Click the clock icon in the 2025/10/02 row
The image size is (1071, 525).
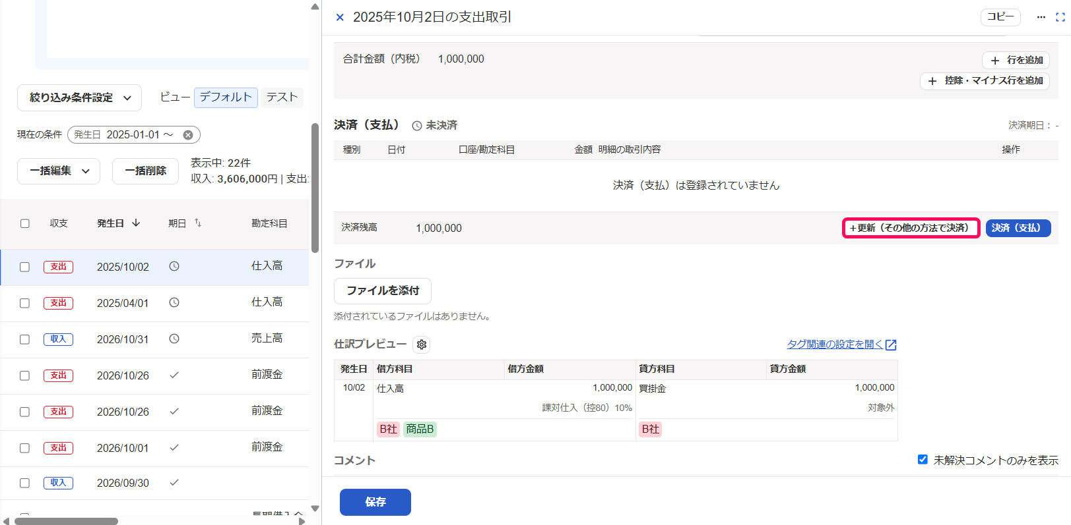[x=174, y=266]
